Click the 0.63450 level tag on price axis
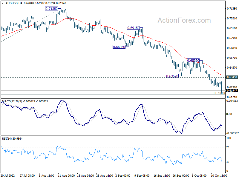239x179 pixels. tap(232, 77)
